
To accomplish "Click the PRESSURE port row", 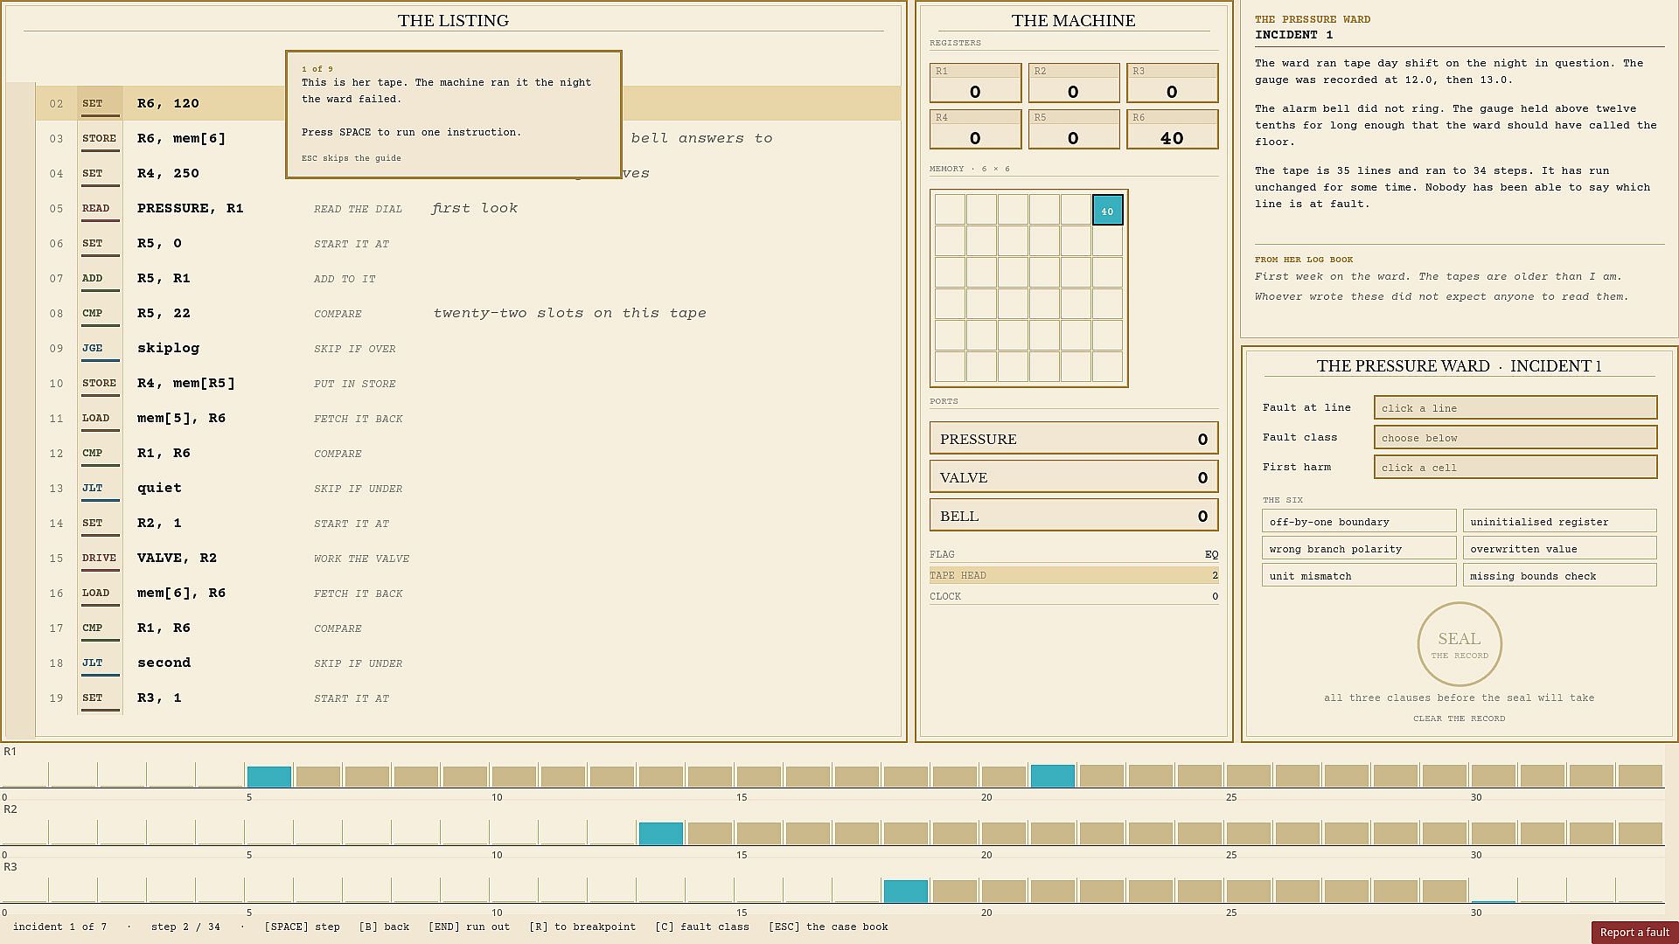I will 1073,439.
